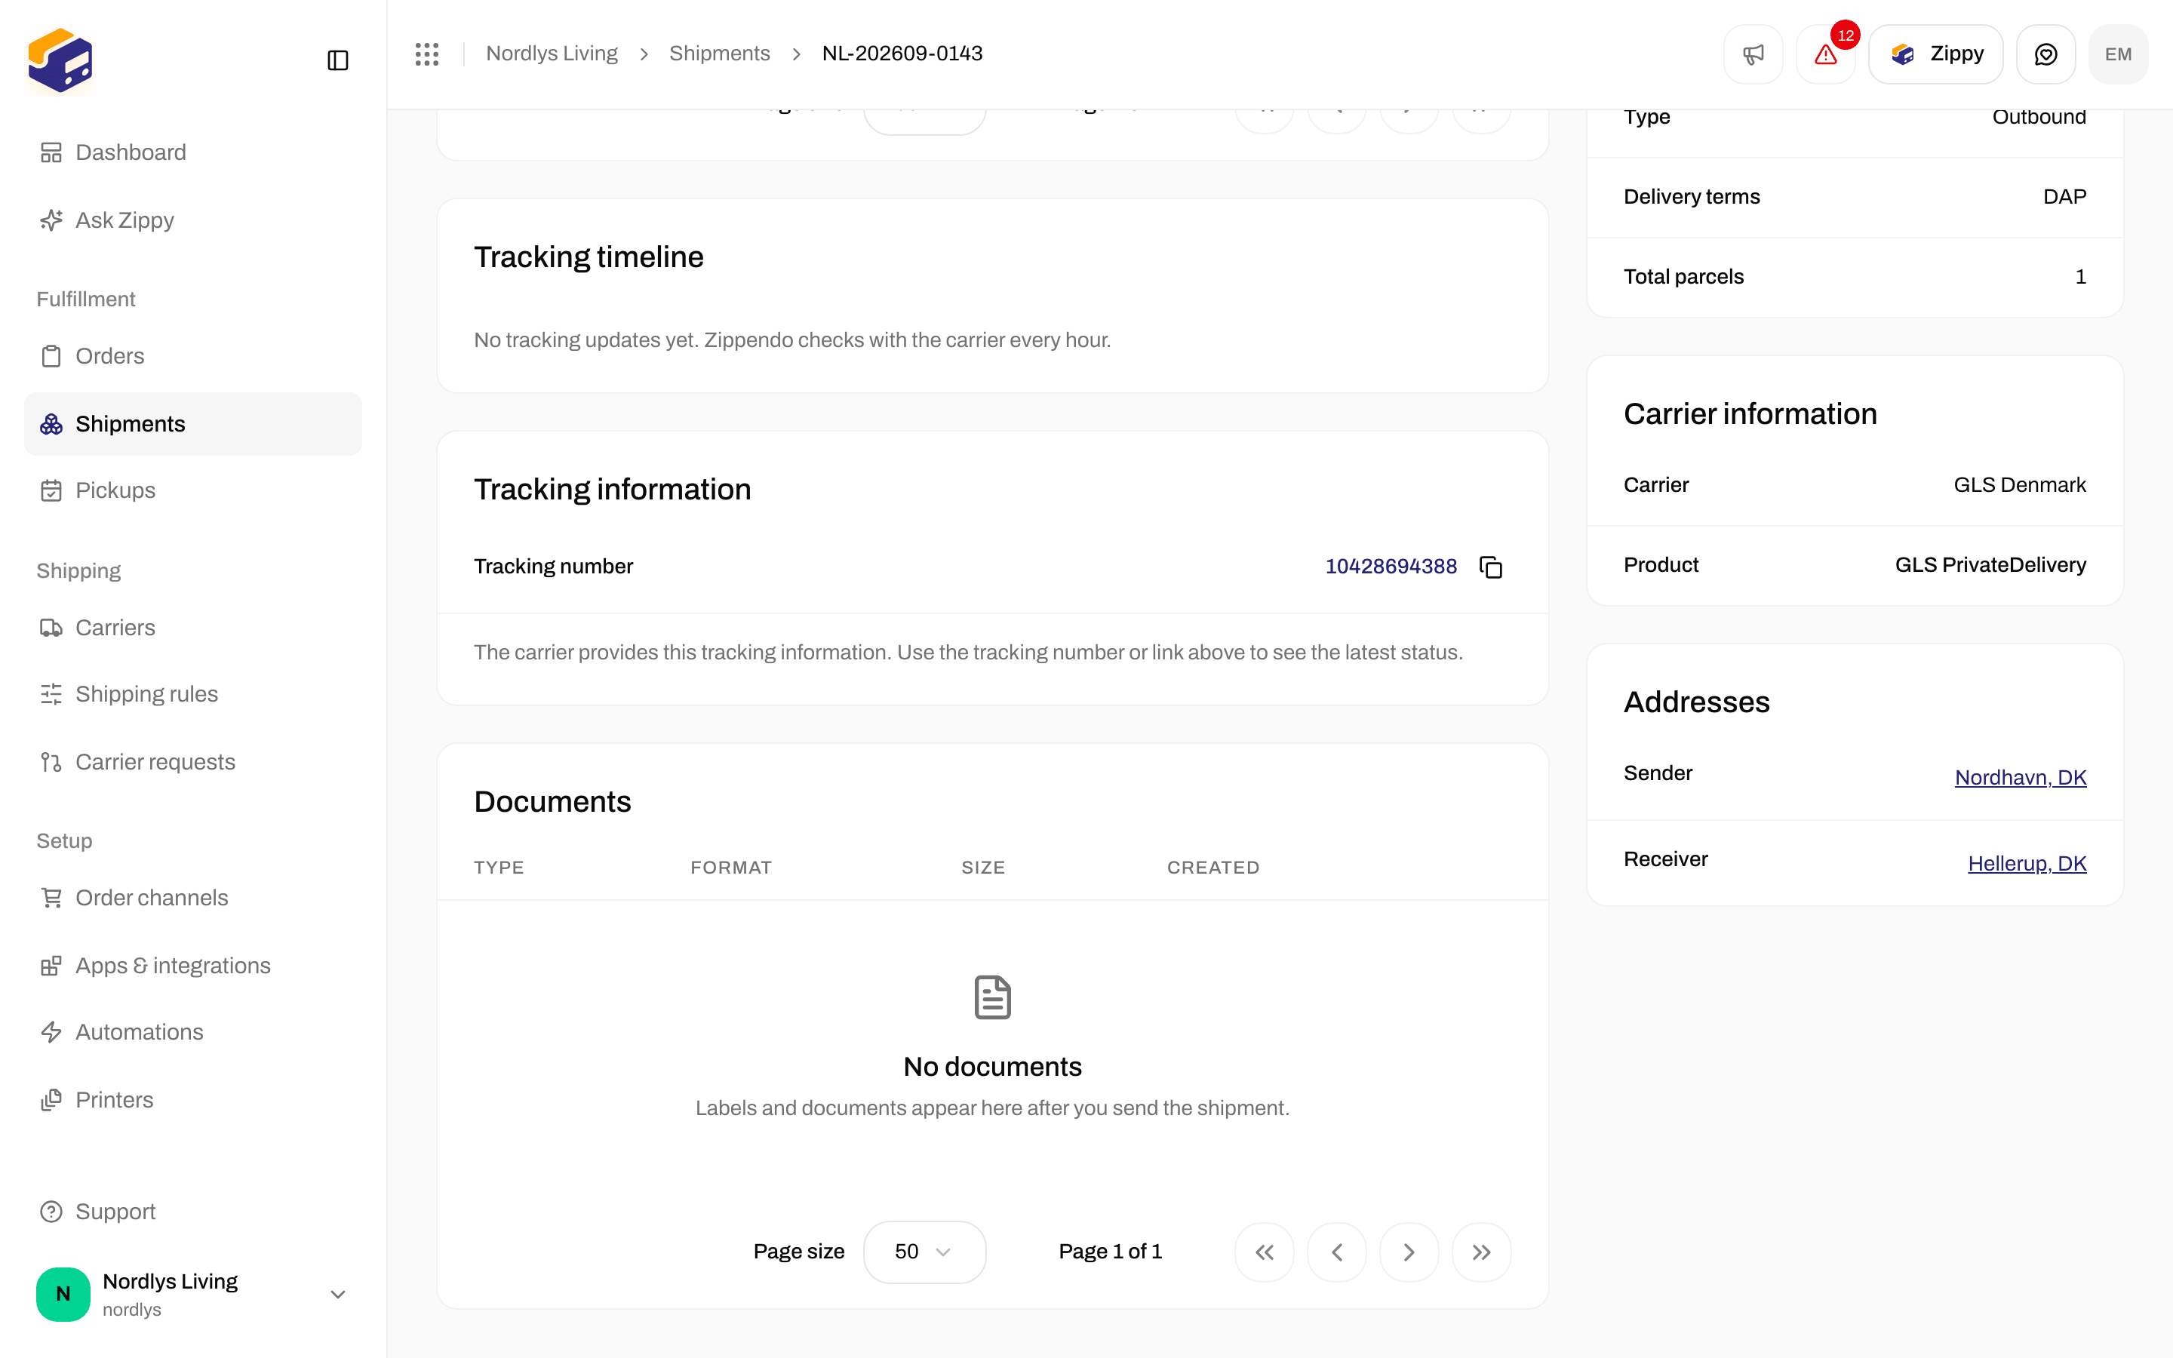Open Carrier requests in sidebar

(x=193, y=762)
